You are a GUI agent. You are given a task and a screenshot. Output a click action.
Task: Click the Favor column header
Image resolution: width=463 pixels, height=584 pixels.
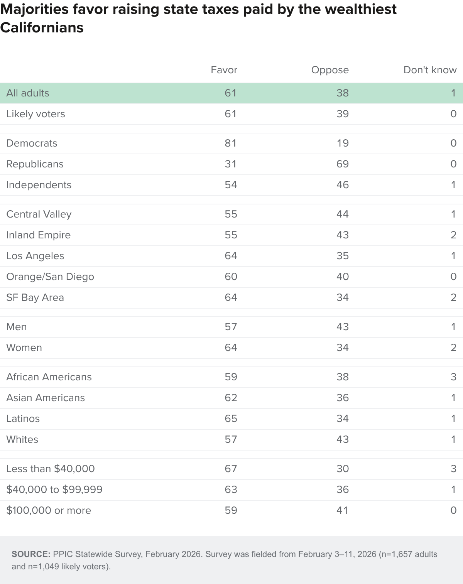pos(224,70)
